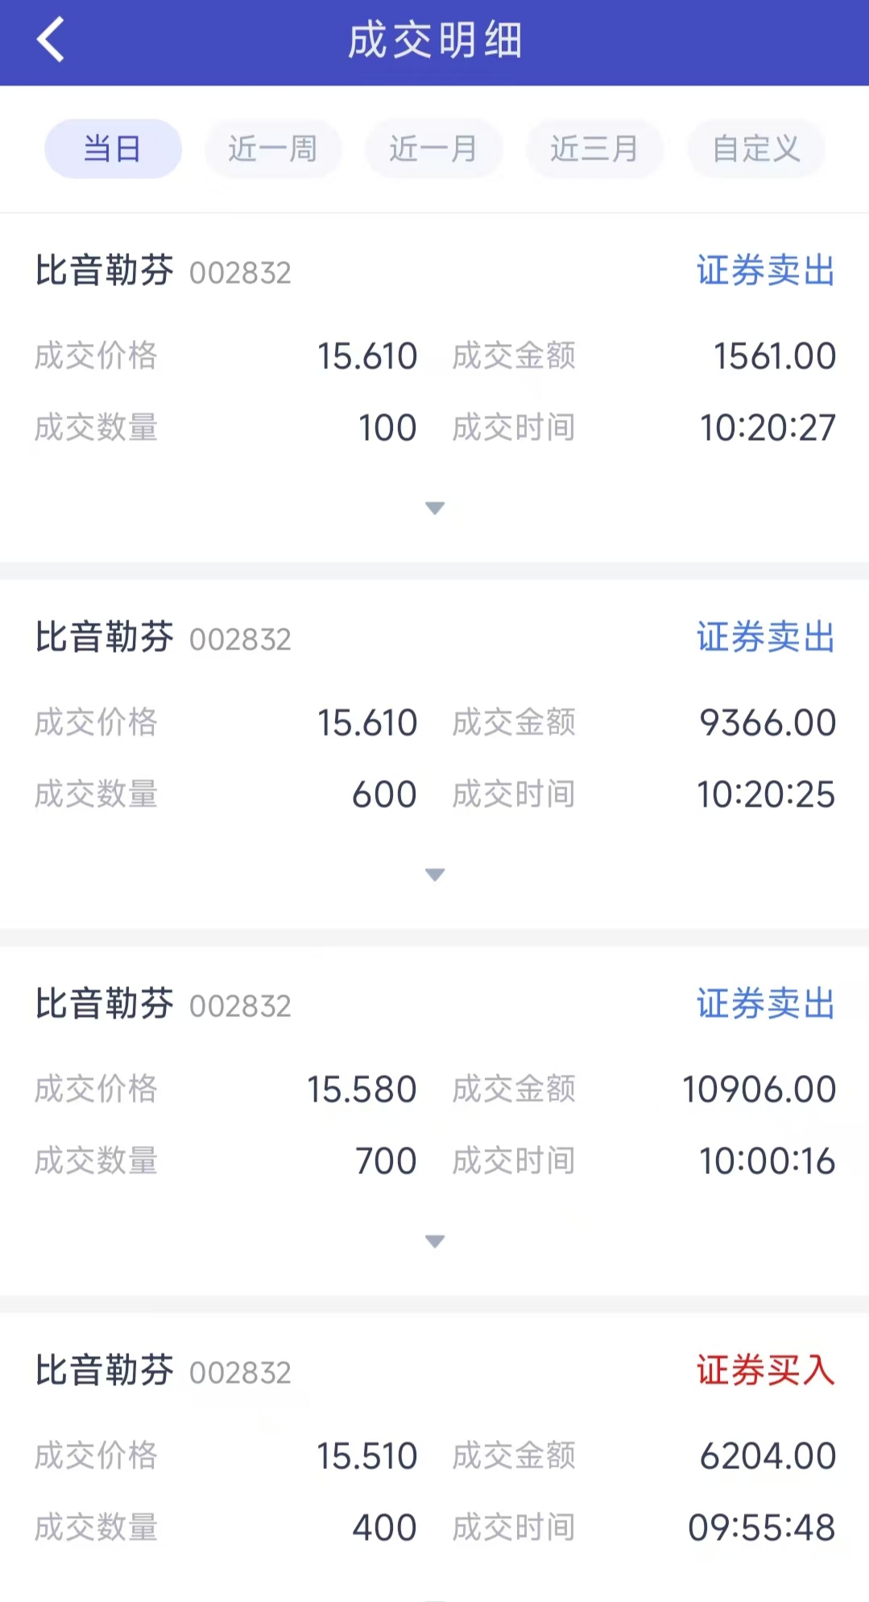Tap 证券卖出 label on 1561.00 trade
The height and width of the screenshot is (1602, 869).
click(765, 271)
